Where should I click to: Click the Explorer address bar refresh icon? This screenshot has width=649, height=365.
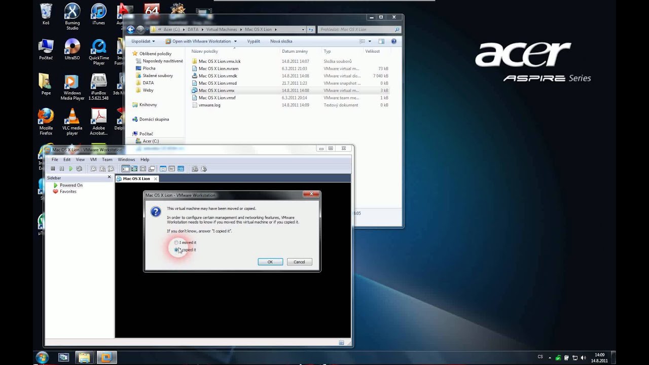311,29
